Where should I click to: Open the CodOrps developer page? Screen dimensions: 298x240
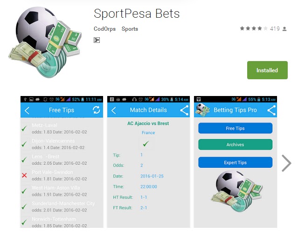point(105,29)
